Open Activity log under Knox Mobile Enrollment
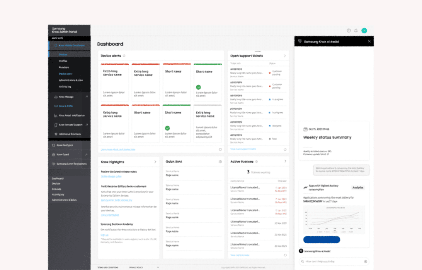The image size is (422, 270). tap(65, 87)
